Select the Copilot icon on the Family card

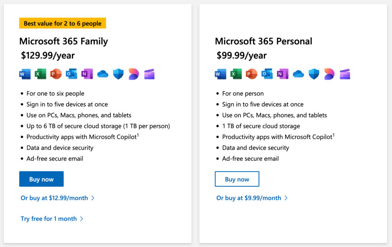pyautogui.click(x=133, y=74)
